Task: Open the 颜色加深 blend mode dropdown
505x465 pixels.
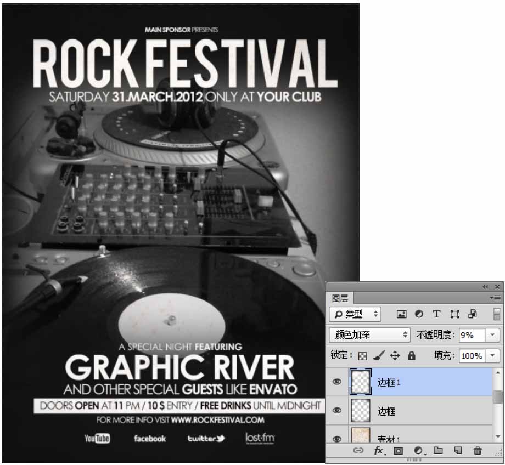Action: click(370, 335)
